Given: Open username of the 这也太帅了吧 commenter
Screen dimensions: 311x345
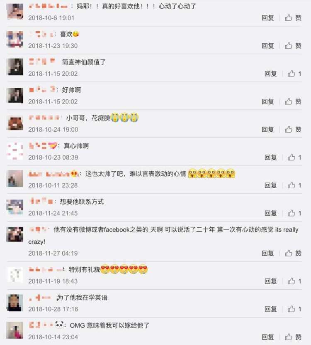Looking at the screenshot, I should [x=54, y=174].
